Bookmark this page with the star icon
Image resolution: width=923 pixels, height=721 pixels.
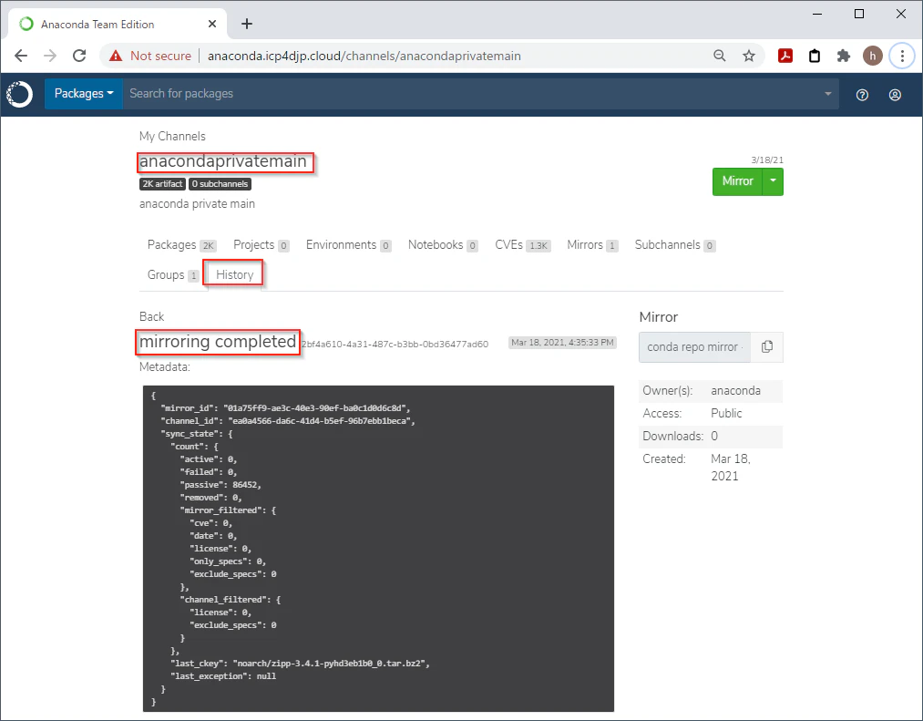(749, 56)
